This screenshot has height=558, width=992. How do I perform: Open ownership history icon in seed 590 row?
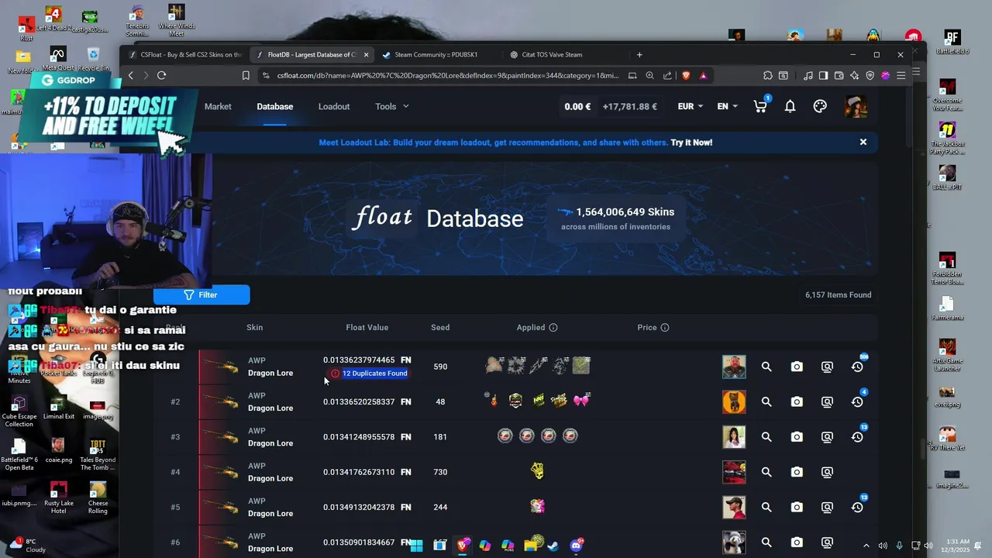click(x=857, y=367)
